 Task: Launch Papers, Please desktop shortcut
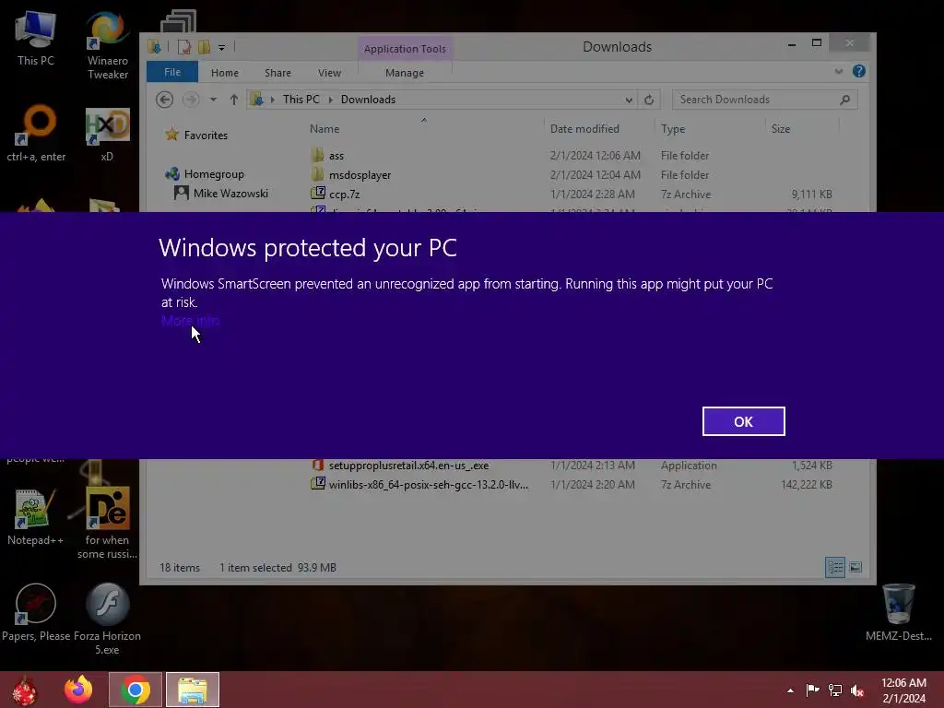[x=36, y=613]
